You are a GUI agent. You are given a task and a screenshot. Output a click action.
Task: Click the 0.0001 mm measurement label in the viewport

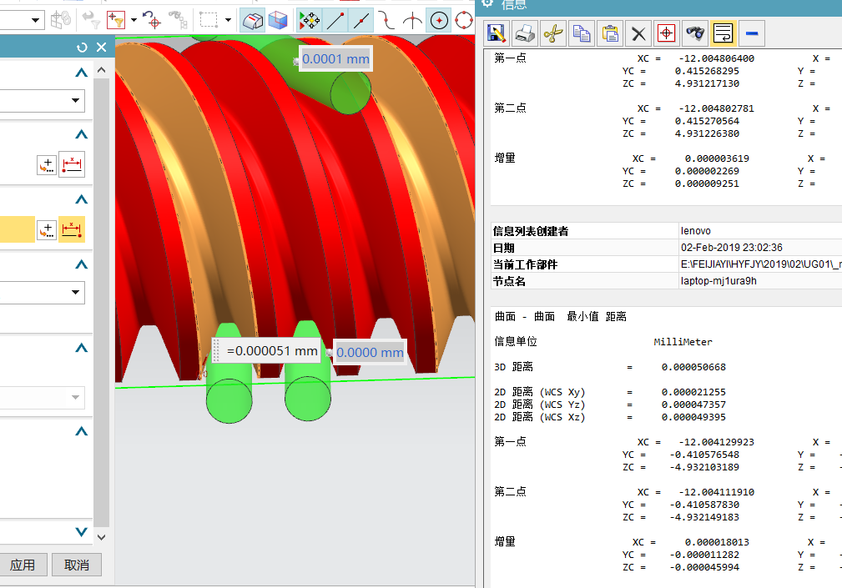coord(335,58)
